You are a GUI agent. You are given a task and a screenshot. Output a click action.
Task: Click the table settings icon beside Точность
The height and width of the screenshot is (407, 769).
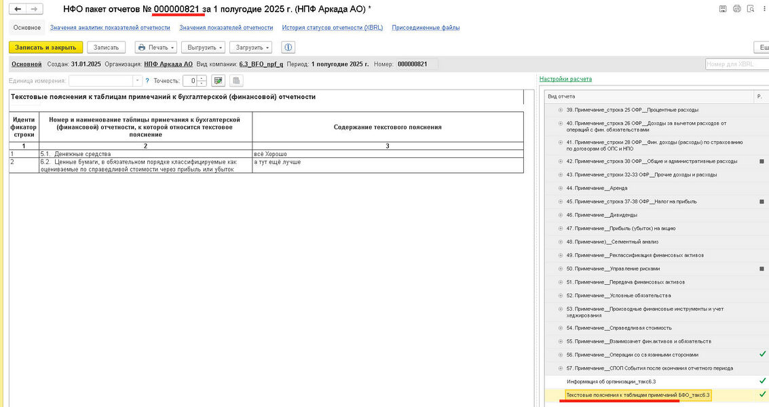[218, 81]
